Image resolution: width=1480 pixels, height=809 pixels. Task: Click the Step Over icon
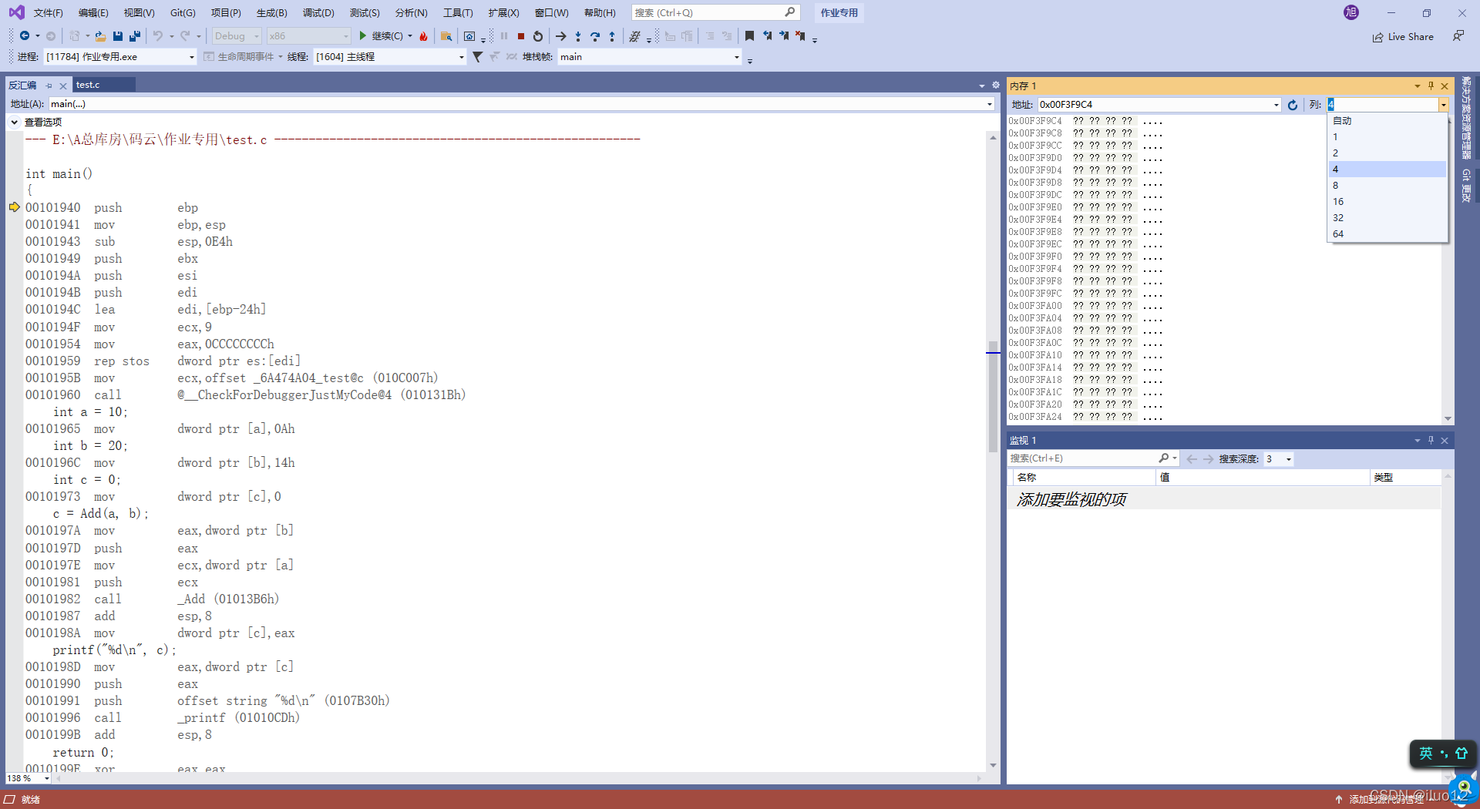[x=595, y=36]
